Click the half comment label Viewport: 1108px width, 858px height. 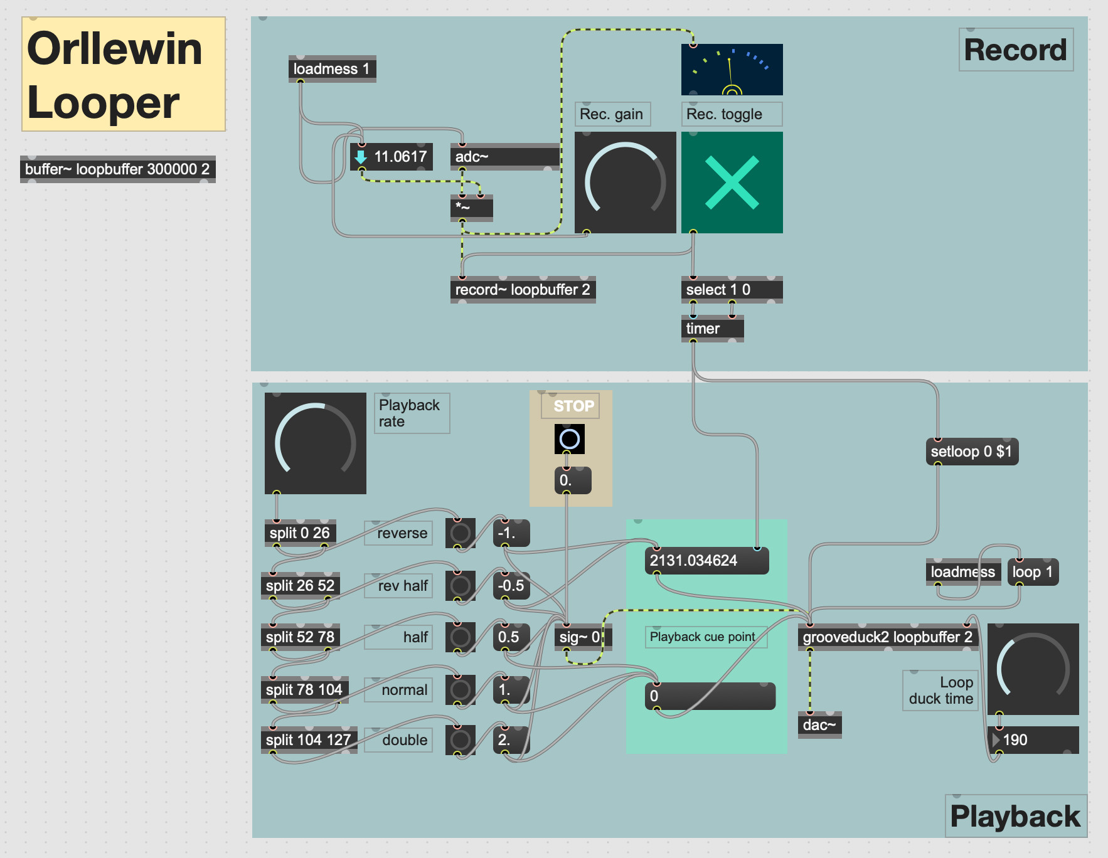(398, 637)
